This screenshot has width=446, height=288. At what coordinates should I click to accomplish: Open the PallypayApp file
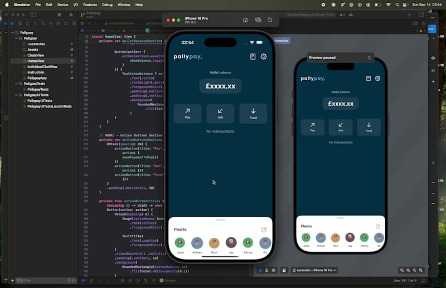point(37,78)
